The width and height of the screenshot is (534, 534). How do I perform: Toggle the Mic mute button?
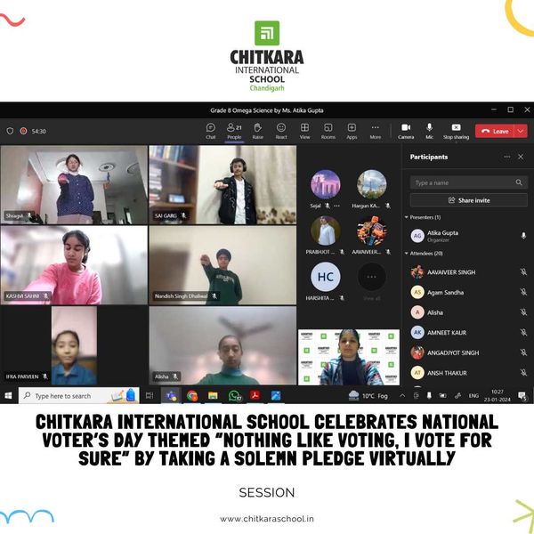pyautogui.click(x=430, y=131)
